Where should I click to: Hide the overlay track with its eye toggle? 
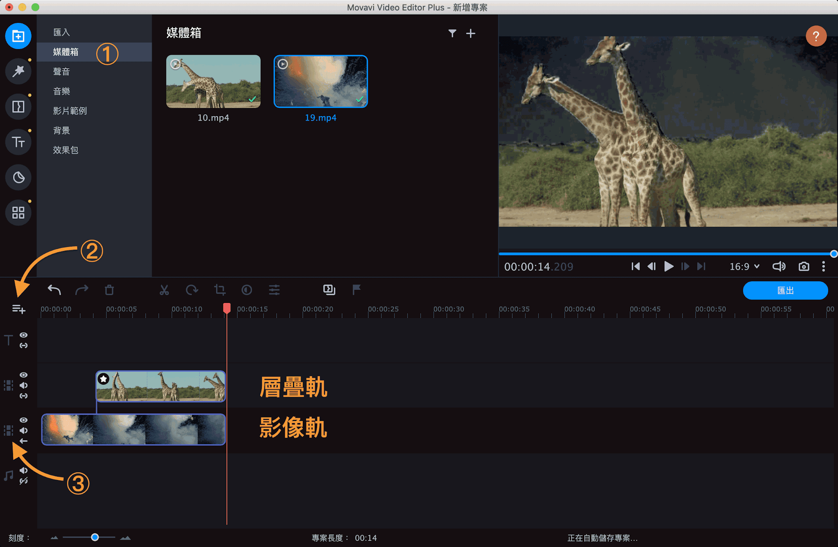[23, 375]
